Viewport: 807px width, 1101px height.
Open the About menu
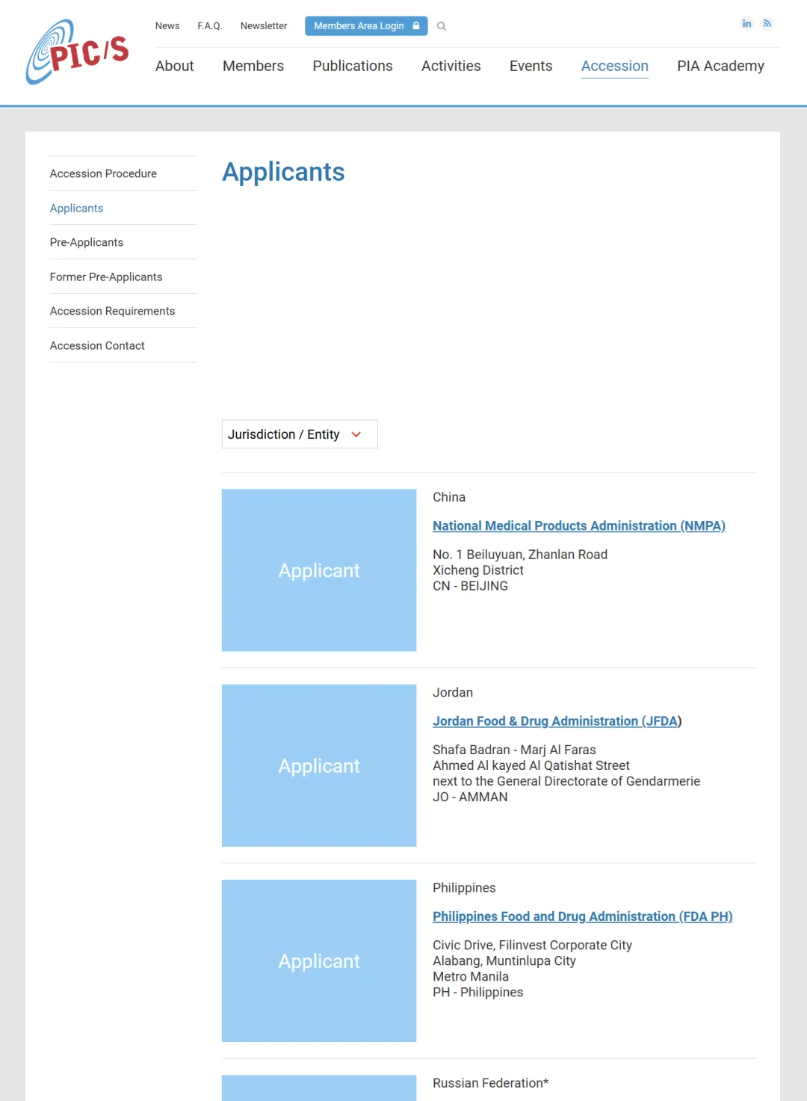pos(174,66)
